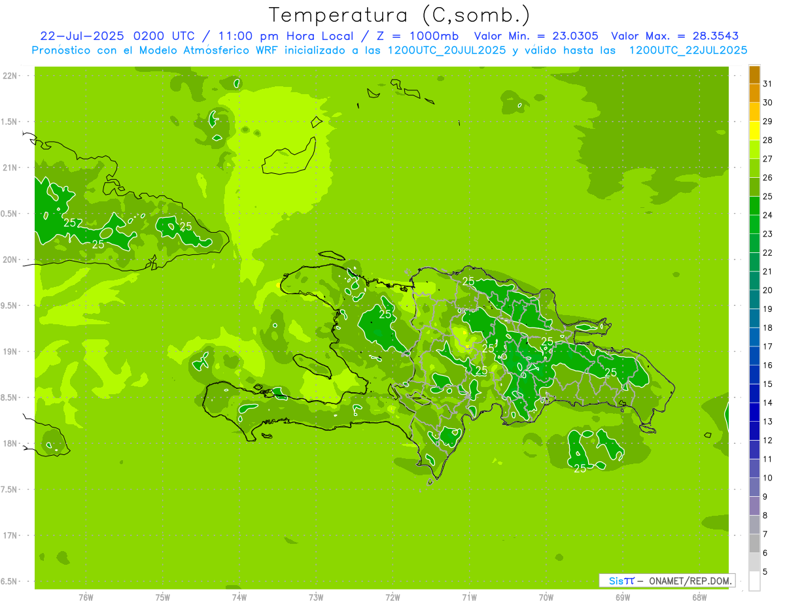Click the '8.5N' latitude label
The height and width of the screenshot is (606, 785).
point(9,397)
